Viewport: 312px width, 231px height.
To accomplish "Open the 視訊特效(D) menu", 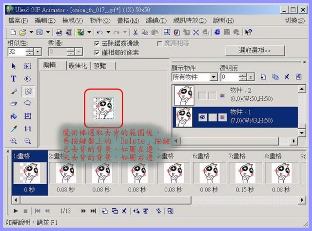I will [x=190, y=20].
